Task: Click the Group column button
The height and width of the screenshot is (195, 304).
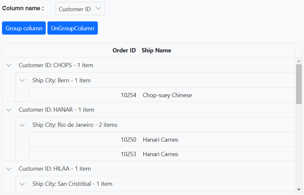Action: point(24,28)
